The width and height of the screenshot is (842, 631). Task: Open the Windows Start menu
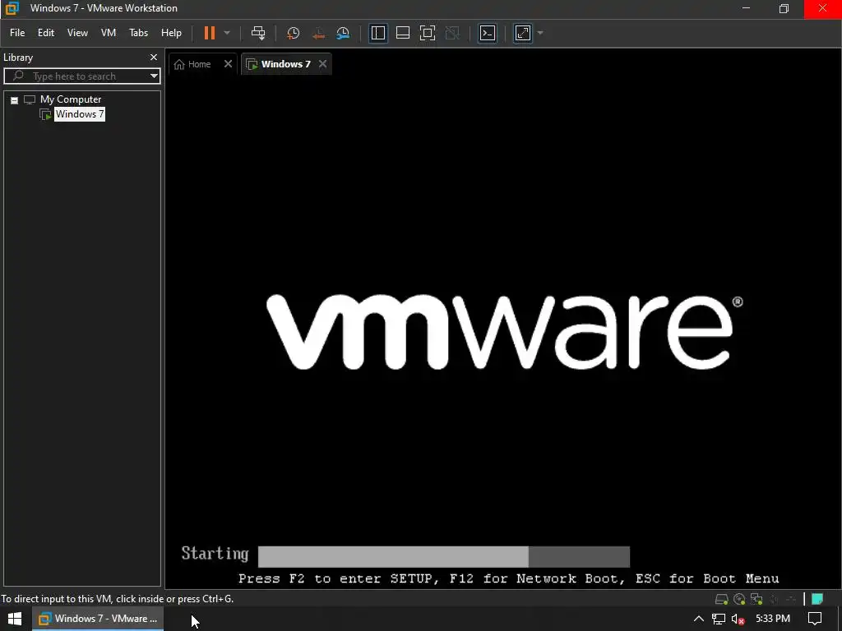click(15, 619)
